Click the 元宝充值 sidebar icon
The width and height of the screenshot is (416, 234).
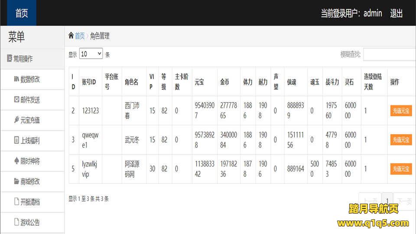16,120
